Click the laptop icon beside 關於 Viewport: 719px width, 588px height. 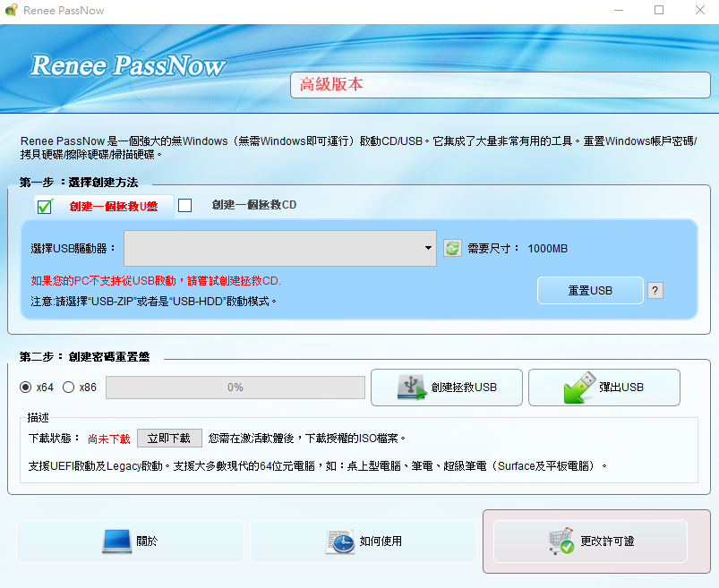tap(116, 541)
